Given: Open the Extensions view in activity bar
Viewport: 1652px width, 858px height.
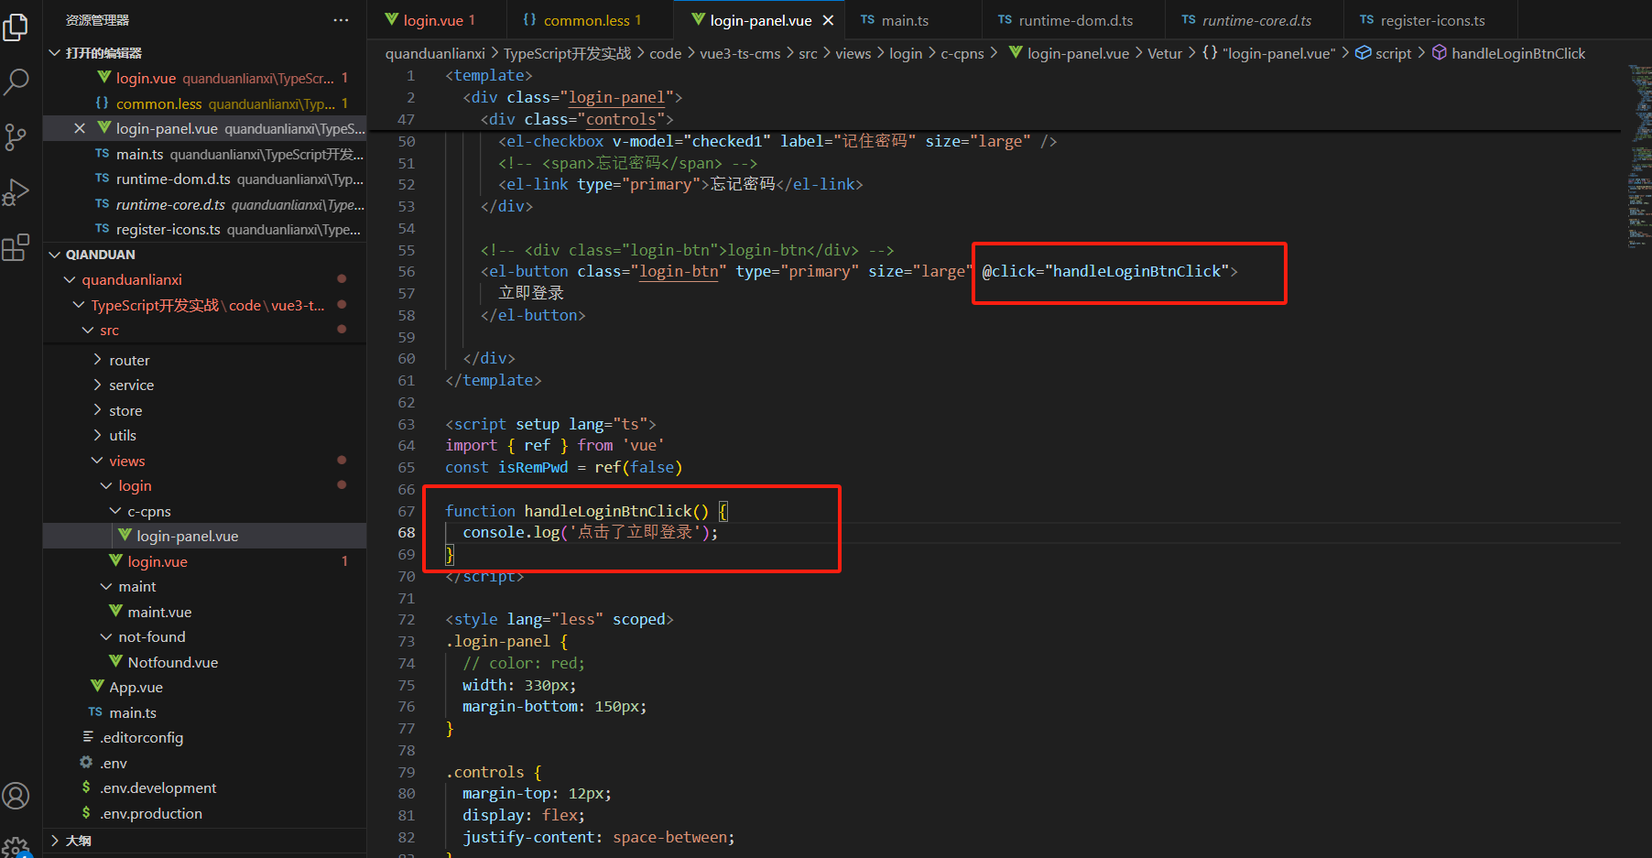Looking at the screenshot, I should pos(16,247).
